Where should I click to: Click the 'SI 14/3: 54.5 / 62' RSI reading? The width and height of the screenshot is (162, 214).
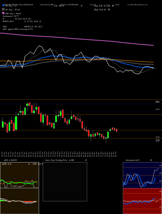(23, 19)
